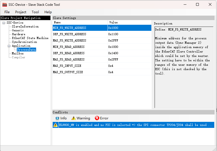This screenshot has height=151, width=217.
Task: Click the Value column header
Action: pos(130,22)
